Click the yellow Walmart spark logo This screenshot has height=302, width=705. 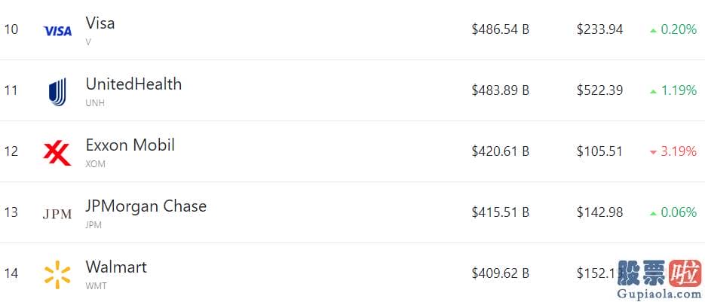pyautogui.click(x=57, y=275)
